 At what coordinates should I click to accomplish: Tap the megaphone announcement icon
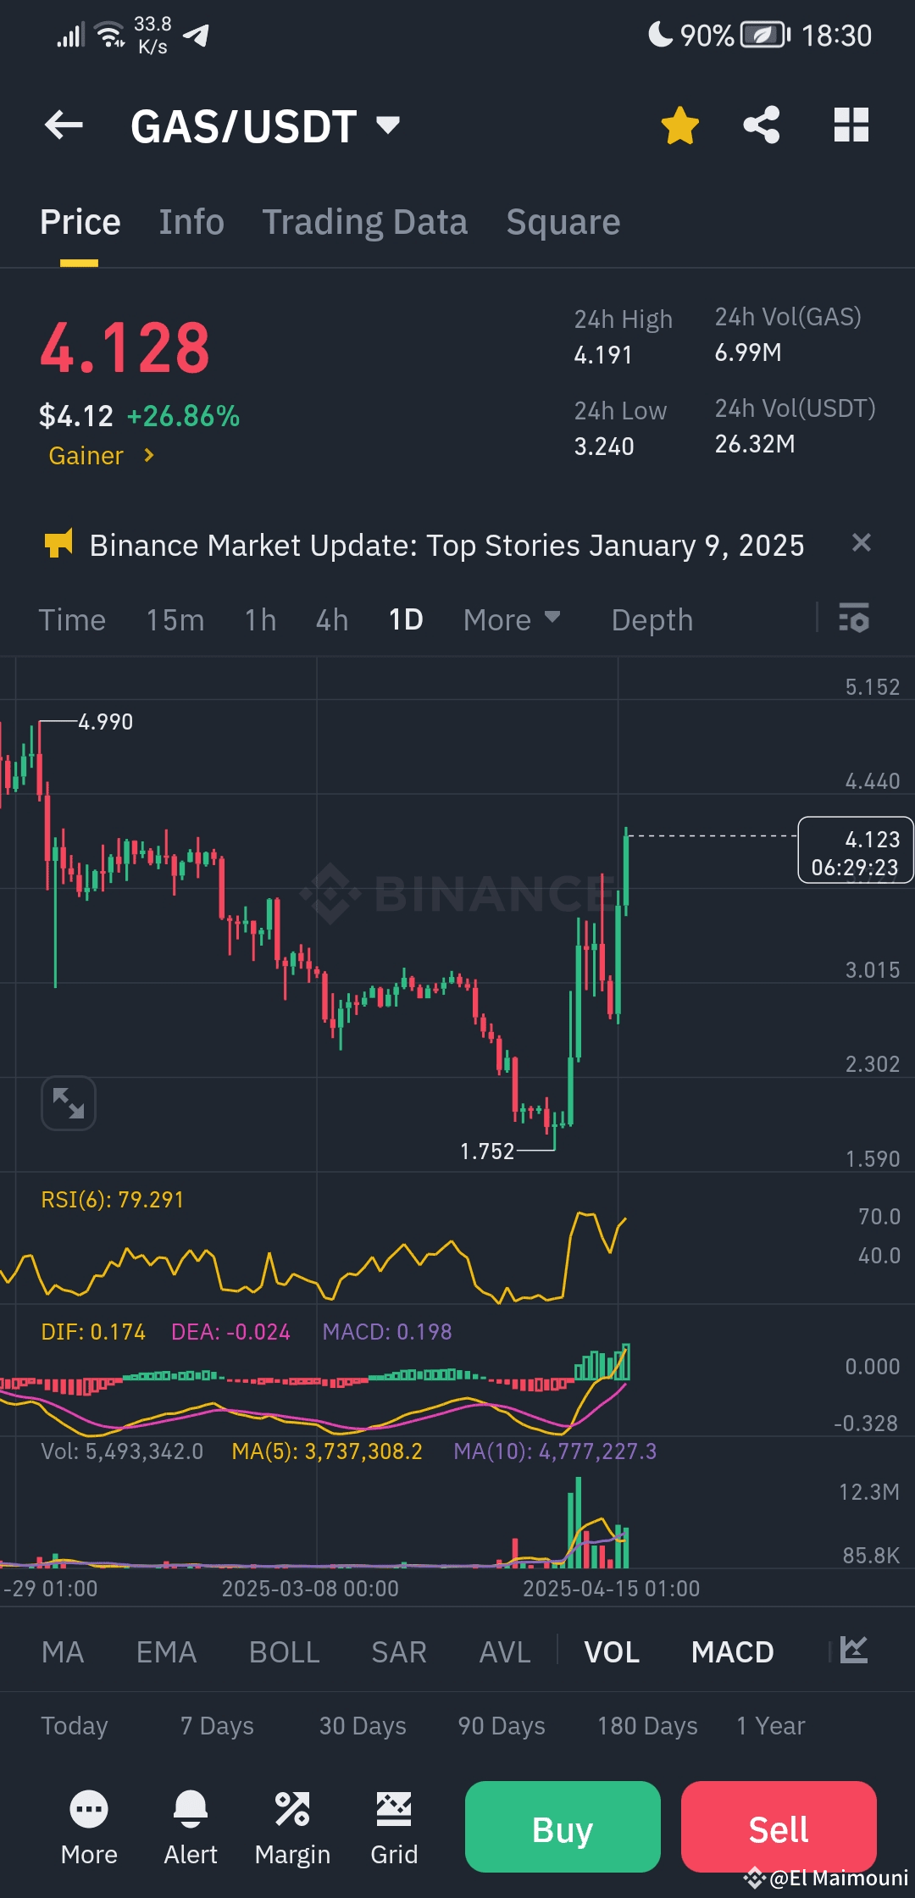58,544
